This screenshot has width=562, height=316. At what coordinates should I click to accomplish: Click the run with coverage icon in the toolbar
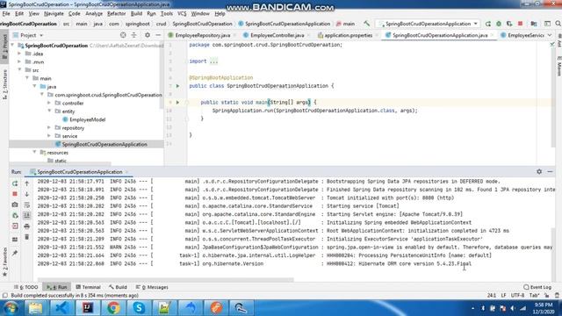(x=509, y=24)
